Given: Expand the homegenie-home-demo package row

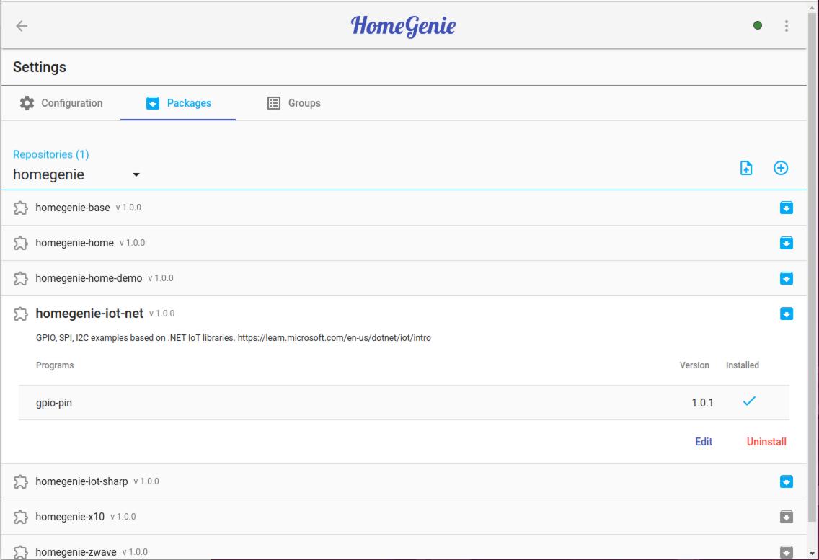Looking at the screenshot, I should point(404,278).
